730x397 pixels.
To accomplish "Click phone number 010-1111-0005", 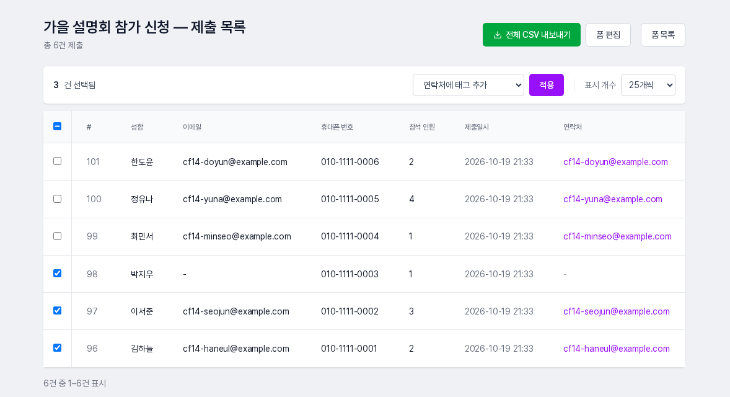I will [x=350, y=199].
